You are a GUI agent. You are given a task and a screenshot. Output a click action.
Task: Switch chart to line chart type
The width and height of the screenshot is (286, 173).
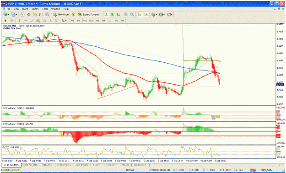tap(118, 15)
